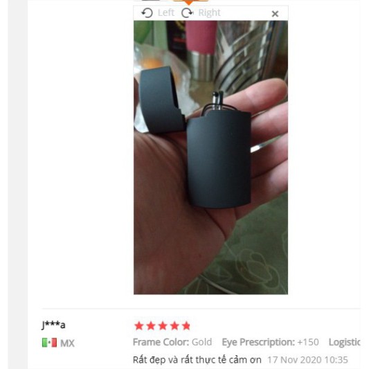Click the enlarged black lighter-case photo

[x=210, y=157]
